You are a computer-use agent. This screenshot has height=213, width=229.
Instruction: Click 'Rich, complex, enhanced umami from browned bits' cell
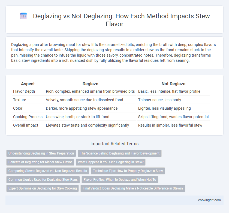coord(90,91)
